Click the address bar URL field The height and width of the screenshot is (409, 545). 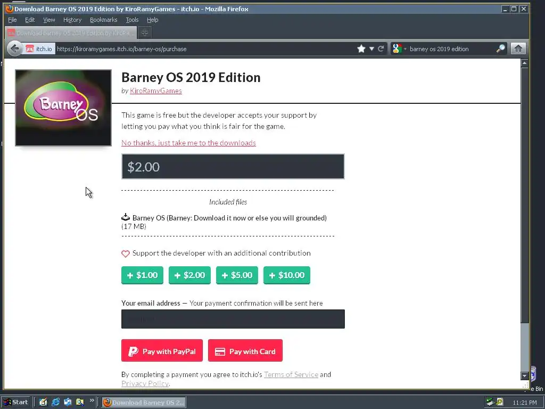205,48
